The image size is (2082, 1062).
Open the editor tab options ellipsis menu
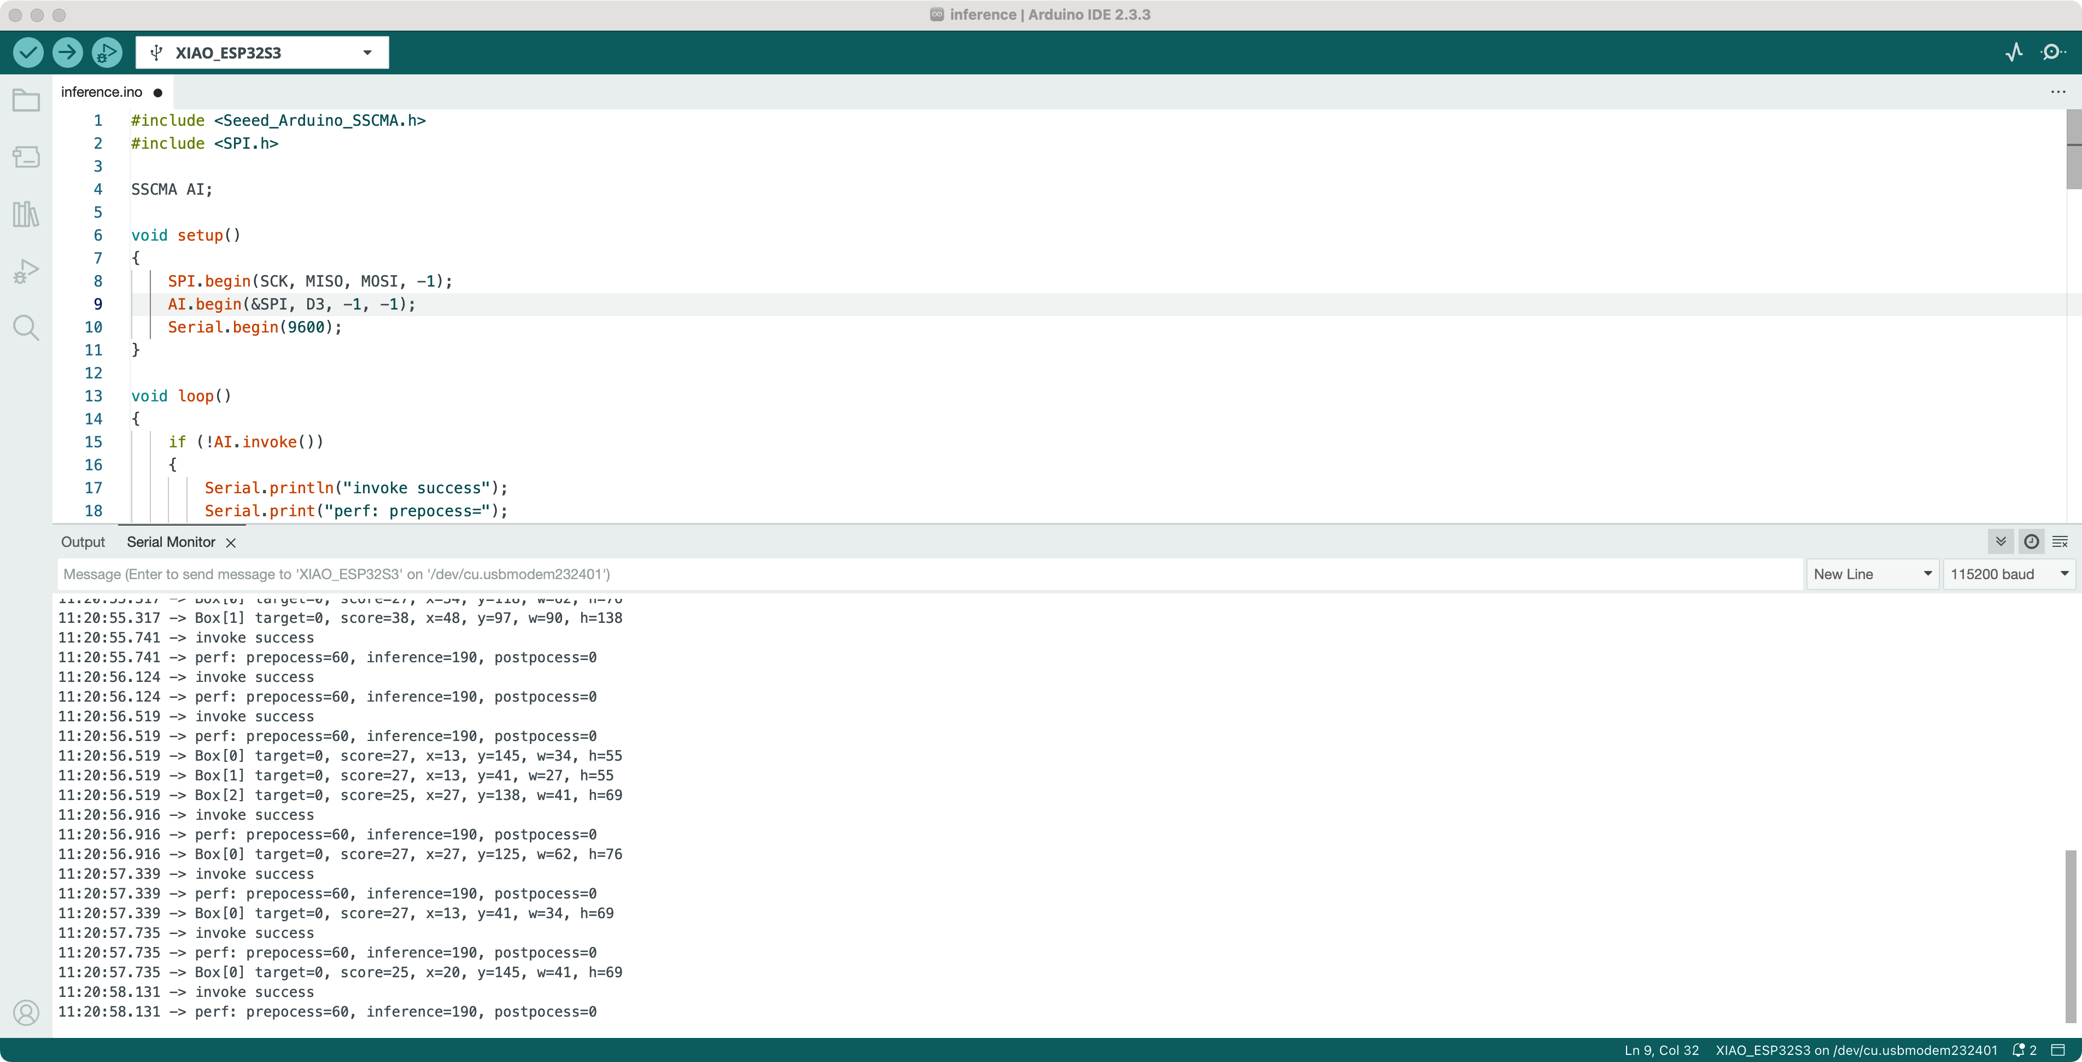(x=2058, y=92)
